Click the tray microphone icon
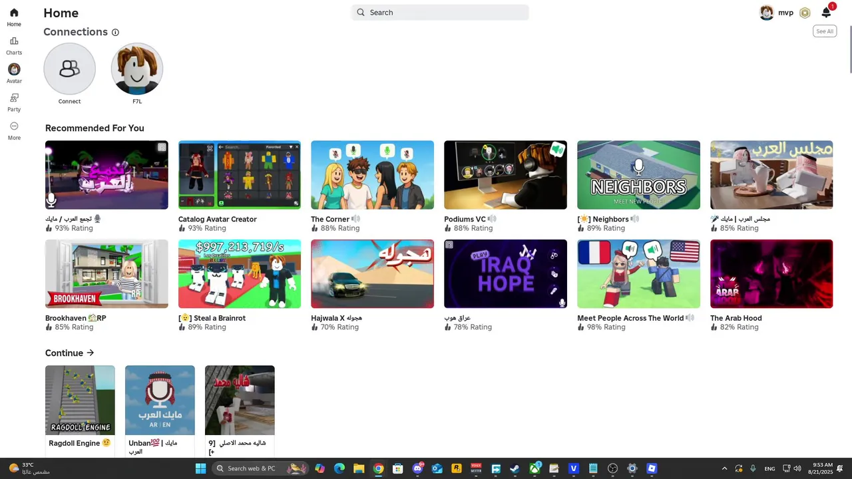852x479 pixels. [753, 468]
